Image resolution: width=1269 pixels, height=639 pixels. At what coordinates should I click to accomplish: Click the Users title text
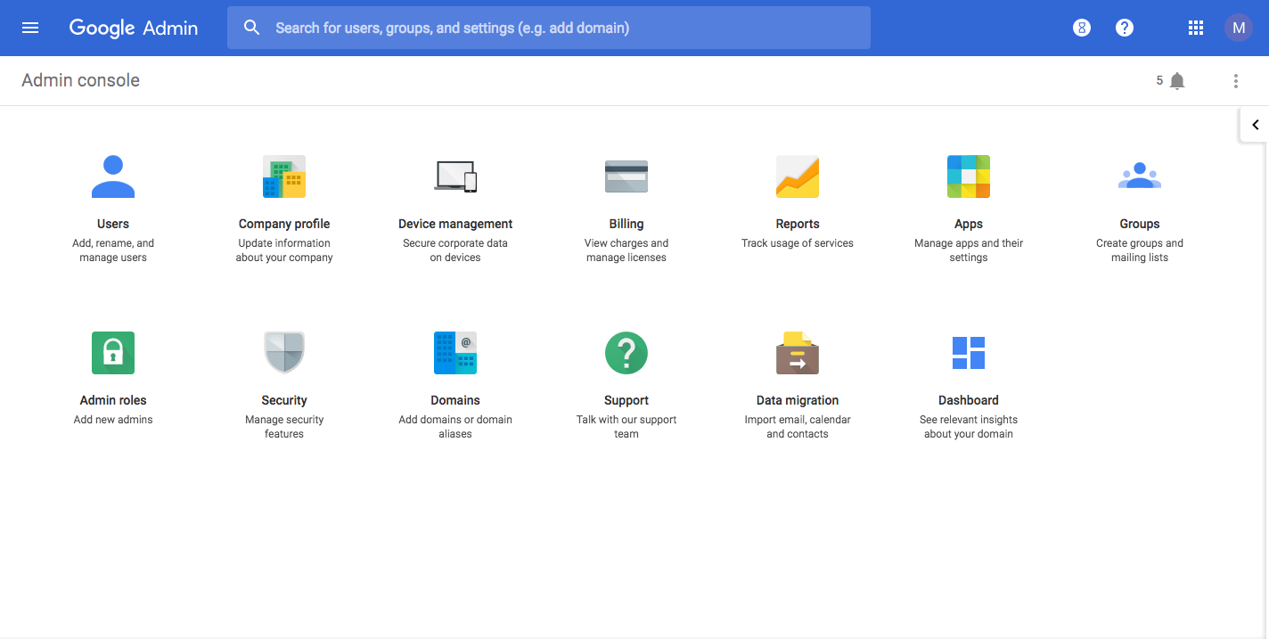(x=113, y=224)
